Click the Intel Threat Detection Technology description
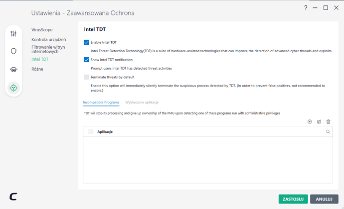Screen dimensions: 344x209 [211, 51]
